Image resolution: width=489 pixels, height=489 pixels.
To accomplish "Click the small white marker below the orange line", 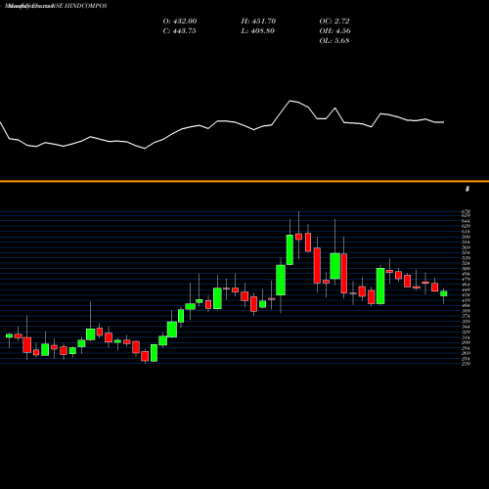I will tap(467, 189).
